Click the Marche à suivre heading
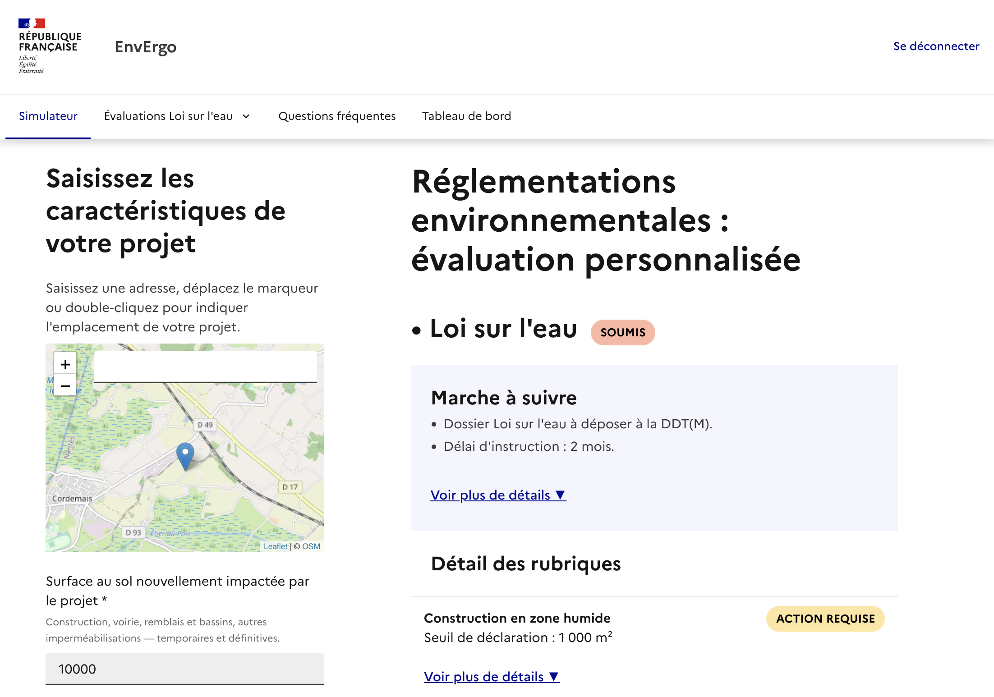The image size is (994, 697). (x=504, y=398)
